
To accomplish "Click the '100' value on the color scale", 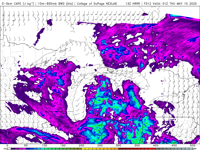I will coord(44,145).
